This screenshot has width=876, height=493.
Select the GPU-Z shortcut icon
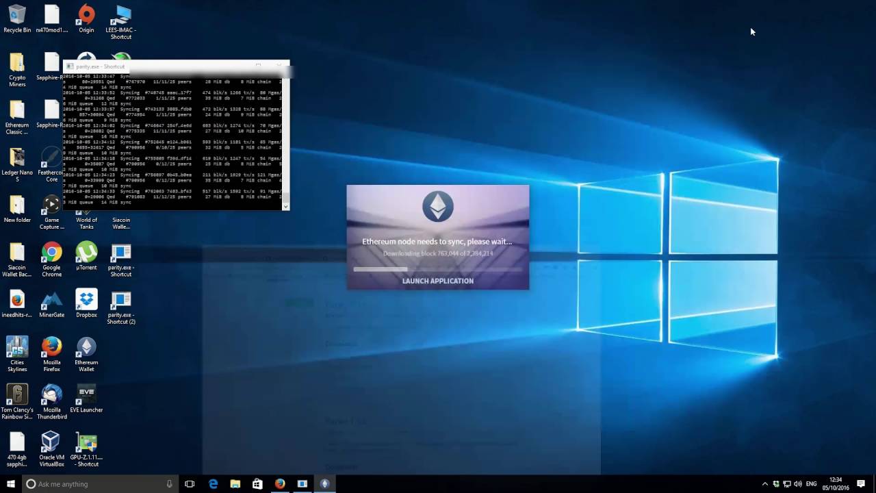[x=86, y=449]
